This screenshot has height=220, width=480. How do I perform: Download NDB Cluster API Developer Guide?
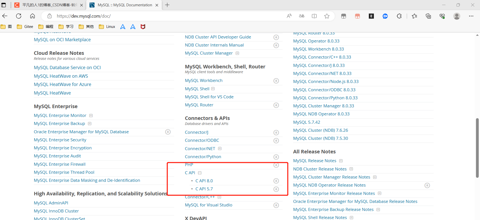[276, 37]
